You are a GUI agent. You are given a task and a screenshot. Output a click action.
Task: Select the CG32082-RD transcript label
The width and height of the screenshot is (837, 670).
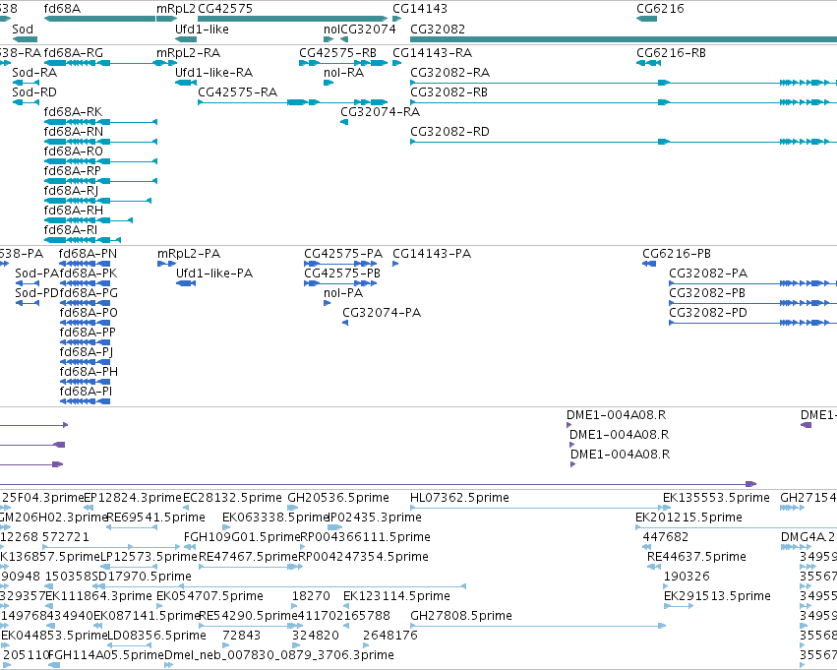click(450, 132)
